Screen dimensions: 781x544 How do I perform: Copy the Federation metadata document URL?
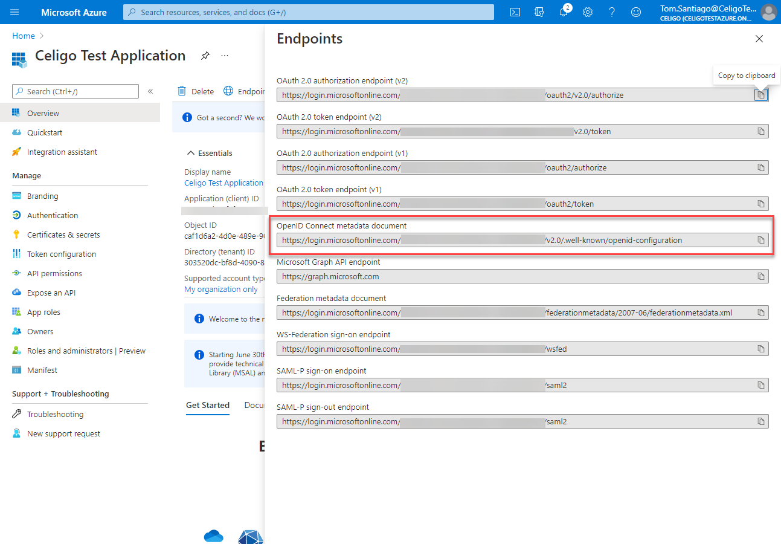[x=761, y=312]
